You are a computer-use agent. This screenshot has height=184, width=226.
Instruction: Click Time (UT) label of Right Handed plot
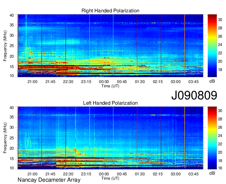(x=110, y=86)
